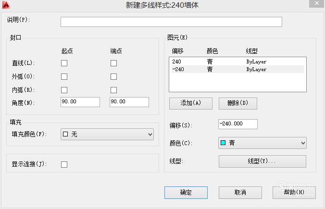
Task: Select the -240 offset element row
Action: tap(237, 69)
